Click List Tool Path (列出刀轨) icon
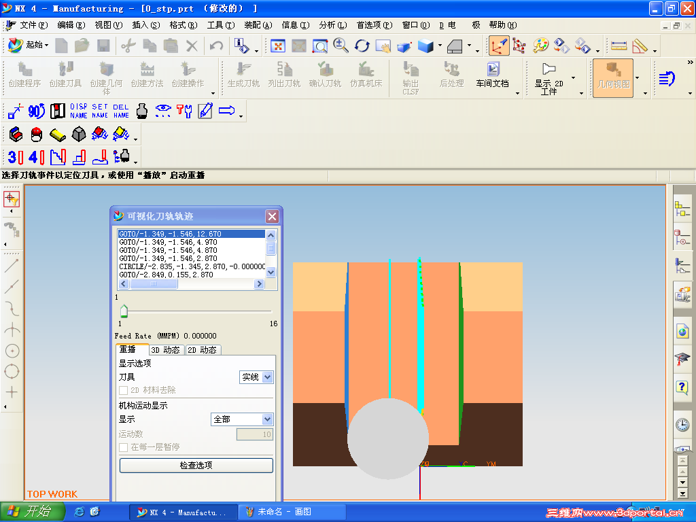Viewport: 696px width, 522px height. [x=284, y=75]
